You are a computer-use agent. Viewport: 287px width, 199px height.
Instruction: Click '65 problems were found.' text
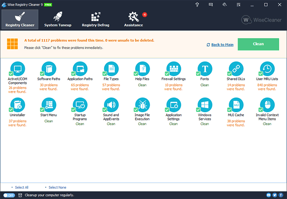click(80, 87)
